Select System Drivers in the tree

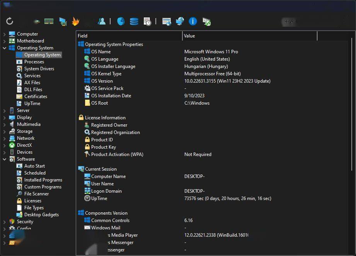(39, 69)
